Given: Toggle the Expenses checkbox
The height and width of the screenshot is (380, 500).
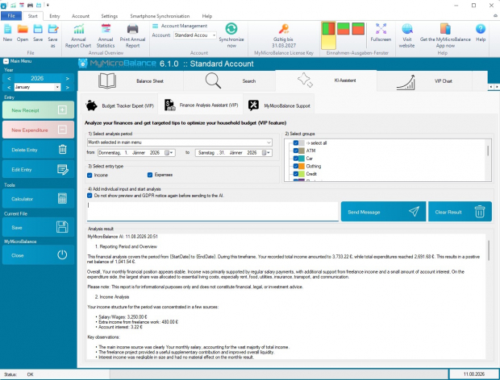Looking at the screenshot, I should coord(150,175).
